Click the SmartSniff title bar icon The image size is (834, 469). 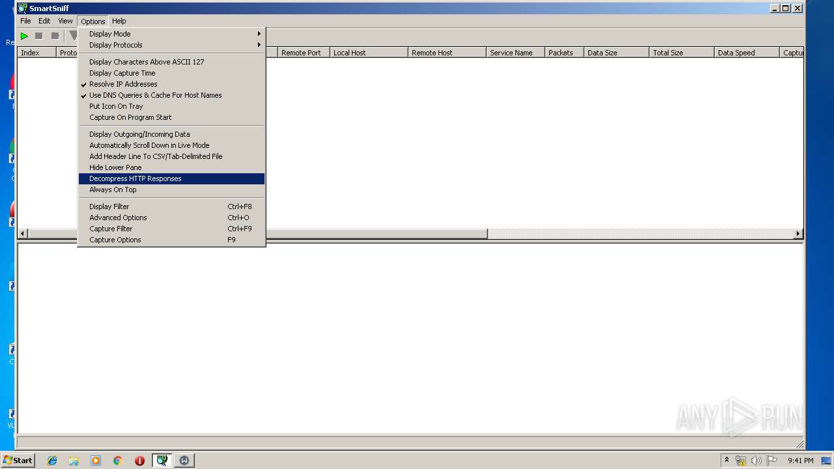(23, 8)
